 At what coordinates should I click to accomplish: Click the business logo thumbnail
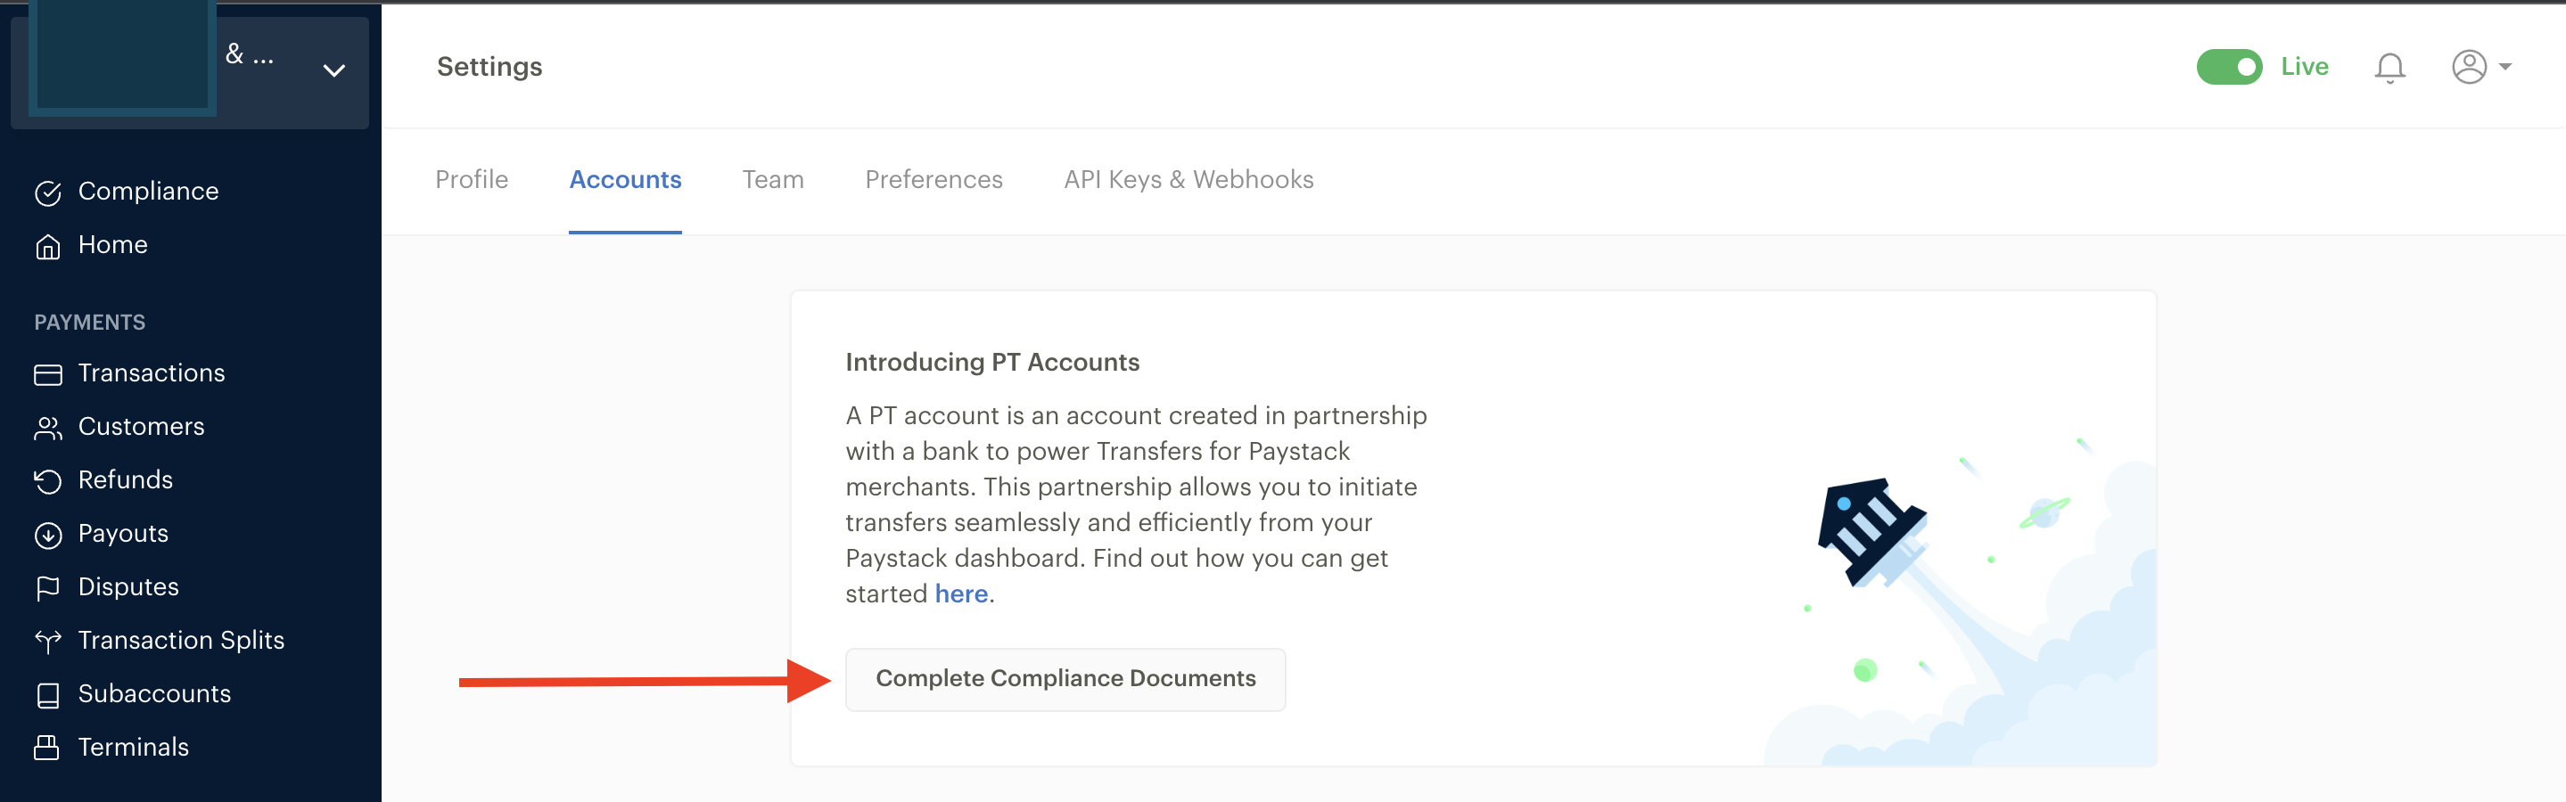[122, 56]
